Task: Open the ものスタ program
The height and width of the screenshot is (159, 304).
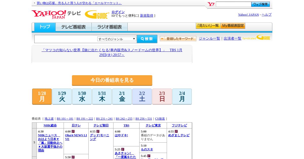Action: pos(147,149)
